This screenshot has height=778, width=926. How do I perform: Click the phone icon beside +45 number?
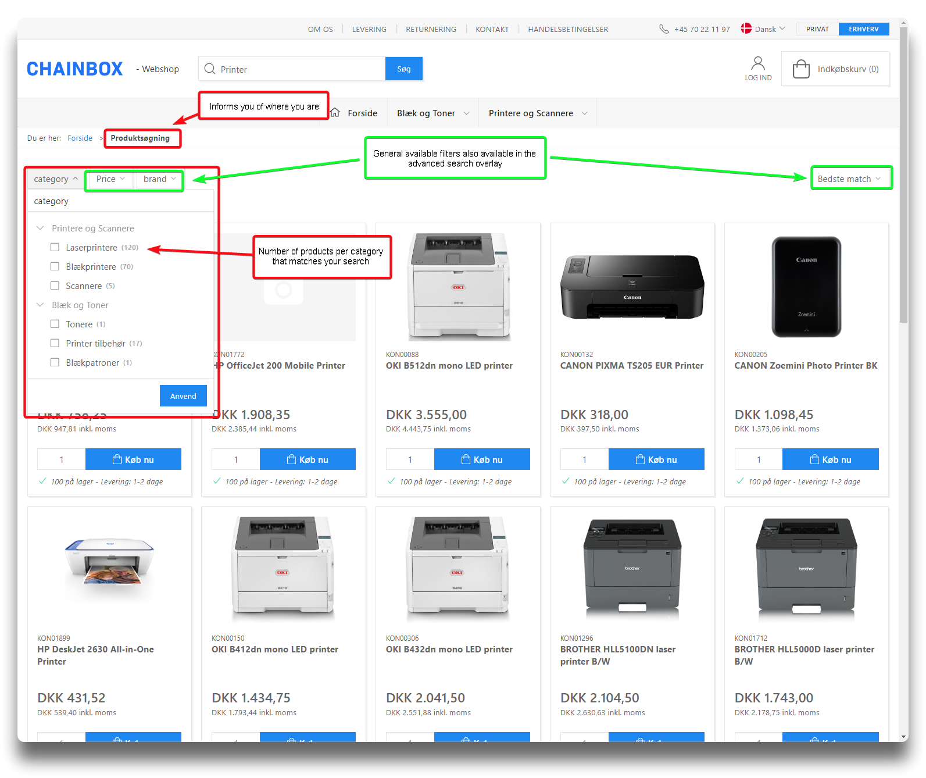(664, 29)
